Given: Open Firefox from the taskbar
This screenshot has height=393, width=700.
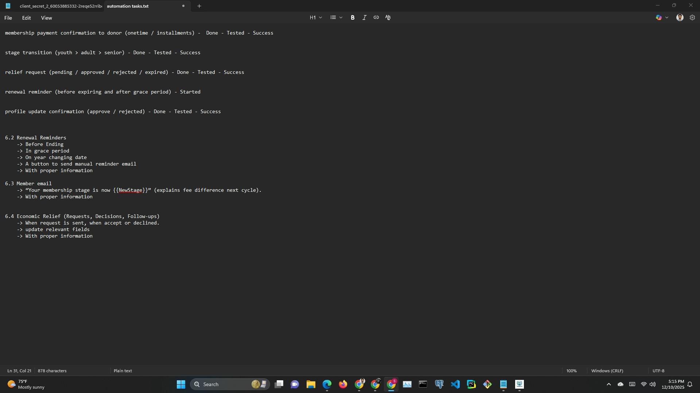Looking at the screenshot, I should pos(343,384).
